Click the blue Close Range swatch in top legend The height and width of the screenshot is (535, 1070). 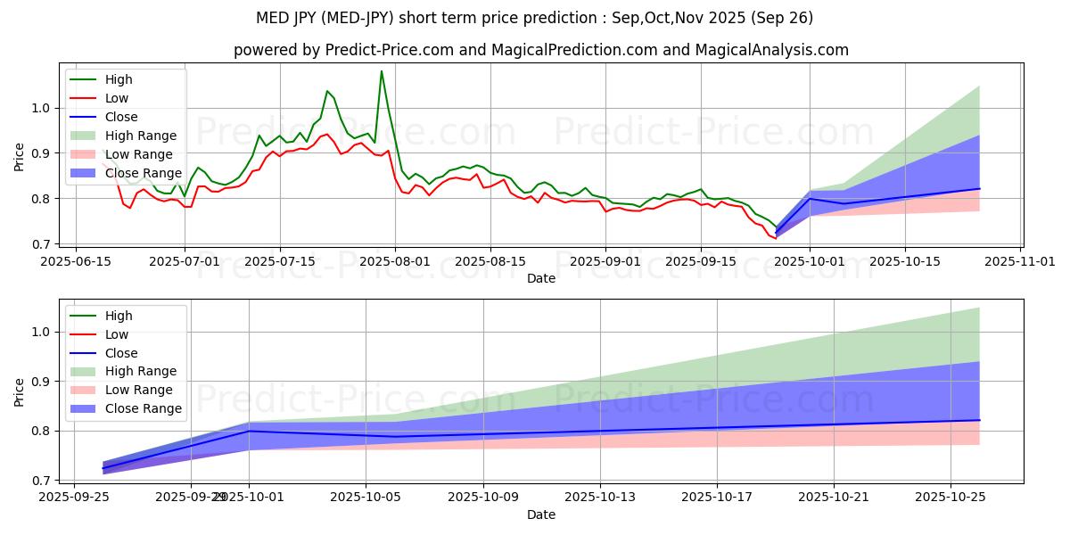point(85,173)
